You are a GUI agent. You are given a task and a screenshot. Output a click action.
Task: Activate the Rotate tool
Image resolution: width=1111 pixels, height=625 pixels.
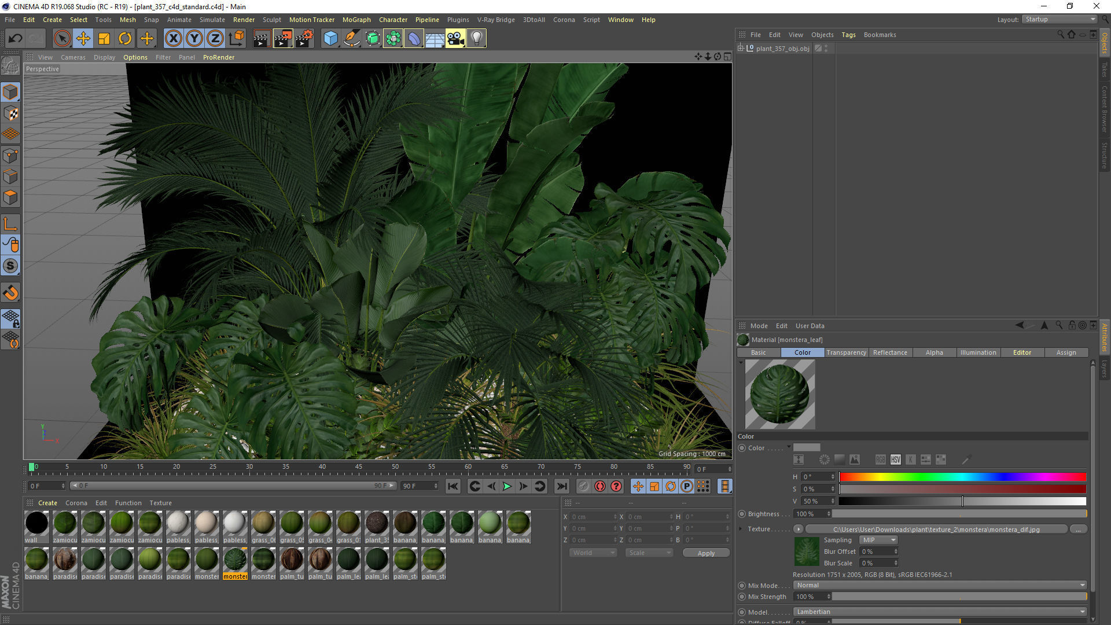[125, 39]
